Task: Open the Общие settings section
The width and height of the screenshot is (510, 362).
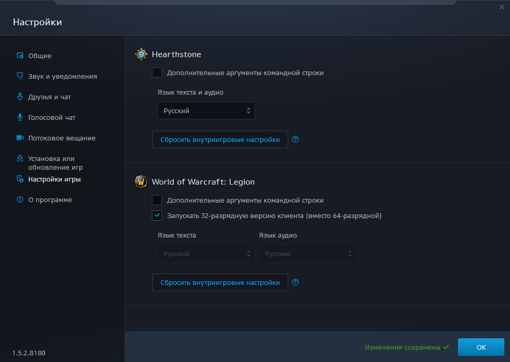Action: tap(40, 56)
